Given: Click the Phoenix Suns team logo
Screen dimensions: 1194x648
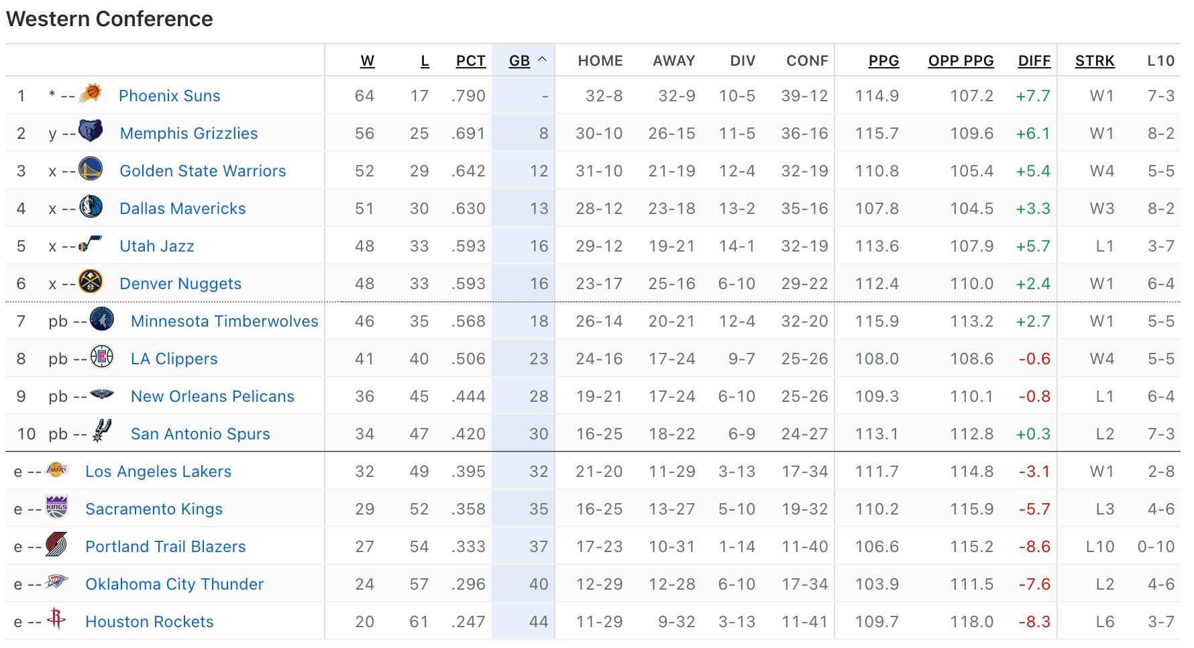Looking at the screenshot, I should click(x=91, y=93).
